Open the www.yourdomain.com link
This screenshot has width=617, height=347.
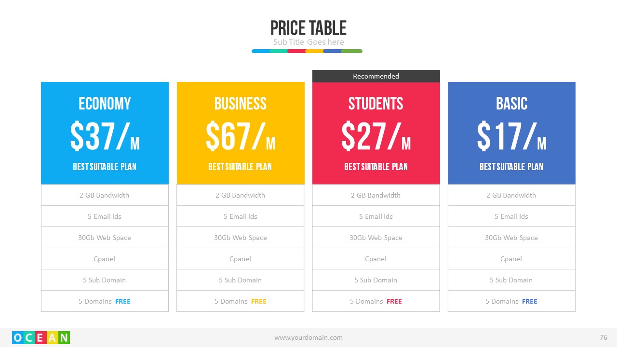[308, 338]
